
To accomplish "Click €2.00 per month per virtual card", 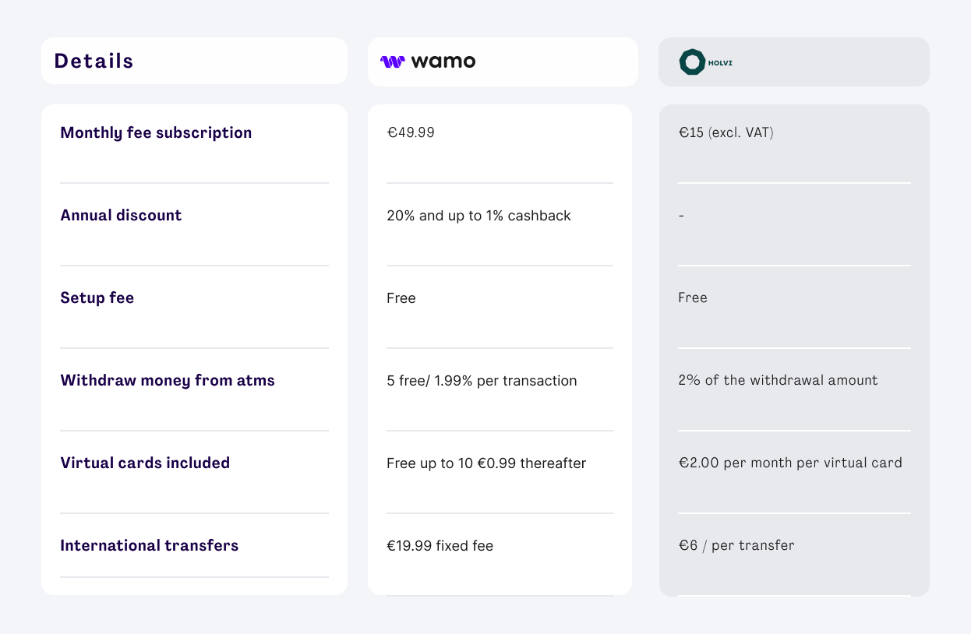I will point(790,463).
